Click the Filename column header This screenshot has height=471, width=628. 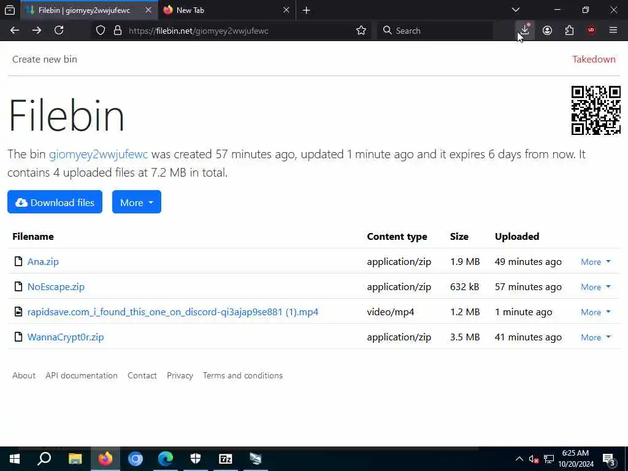(x=33, y=237)
